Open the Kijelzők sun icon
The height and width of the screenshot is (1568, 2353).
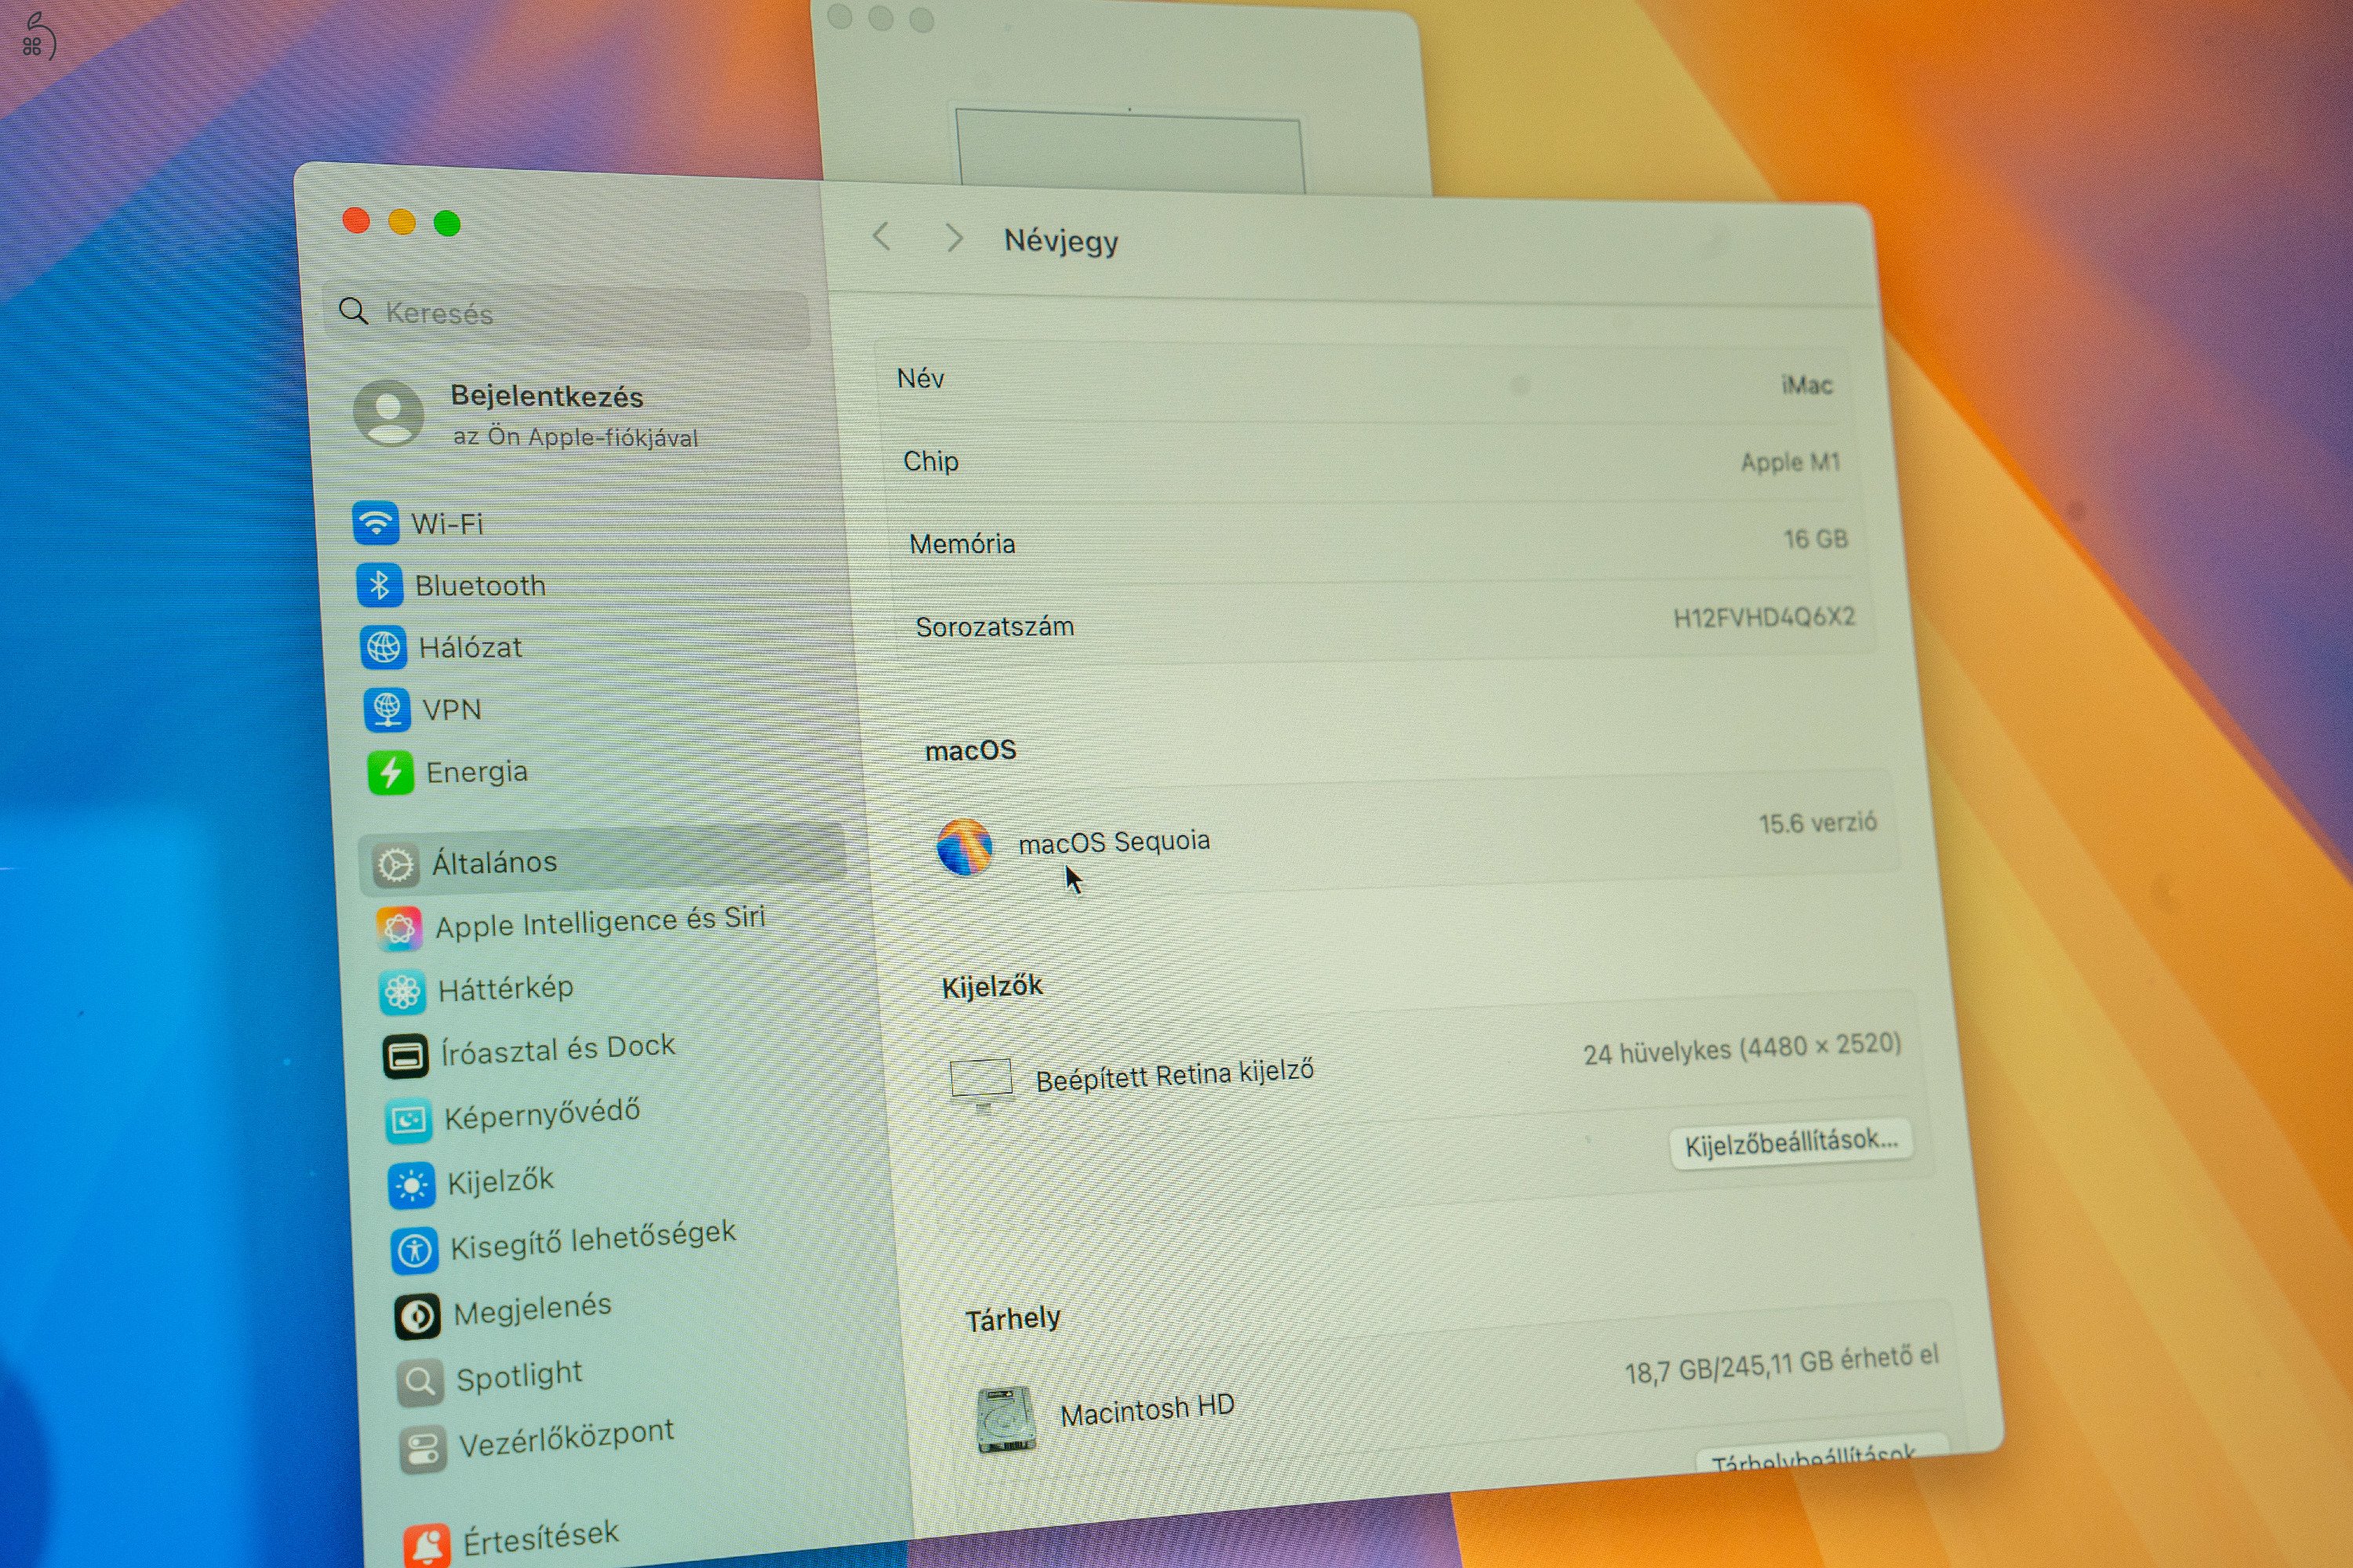pyautogui.click(x=413, y=1186)
